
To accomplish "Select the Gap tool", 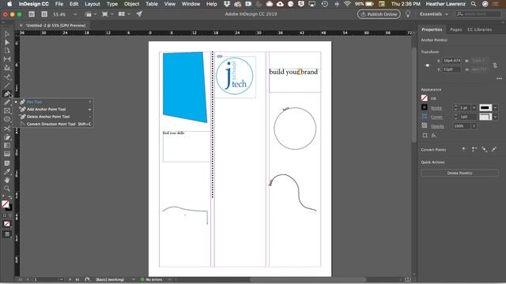I will [7, 59].
